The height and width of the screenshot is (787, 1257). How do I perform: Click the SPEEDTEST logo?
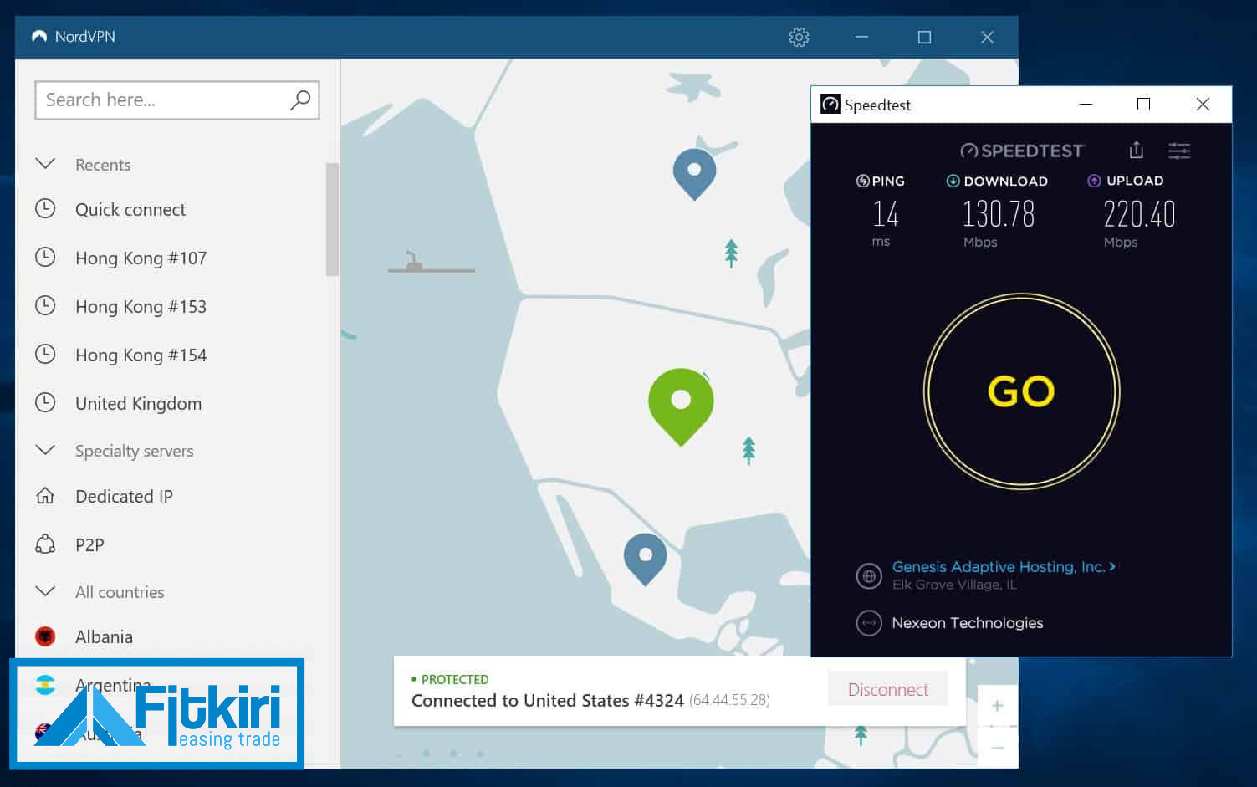(x=1022, y=151)
